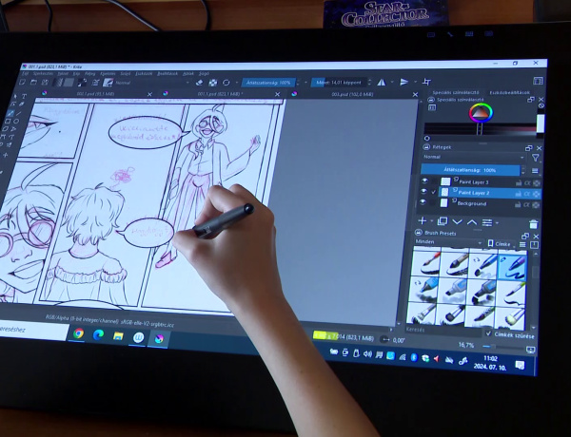This screenshot has width=571, height=437.
Task: Hide the Background layer
Action: [425, 203]
